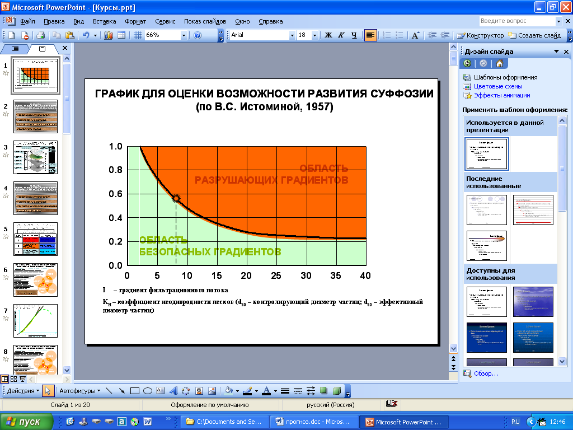Open the Arial font name dropdown

tap(292, 35)
